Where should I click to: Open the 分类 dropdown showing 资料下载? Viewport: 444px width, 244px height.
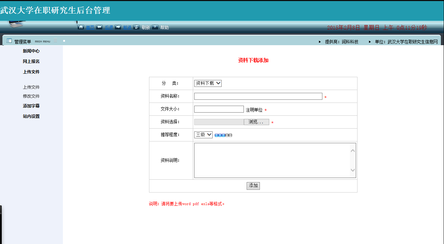[x=208, y=83]
